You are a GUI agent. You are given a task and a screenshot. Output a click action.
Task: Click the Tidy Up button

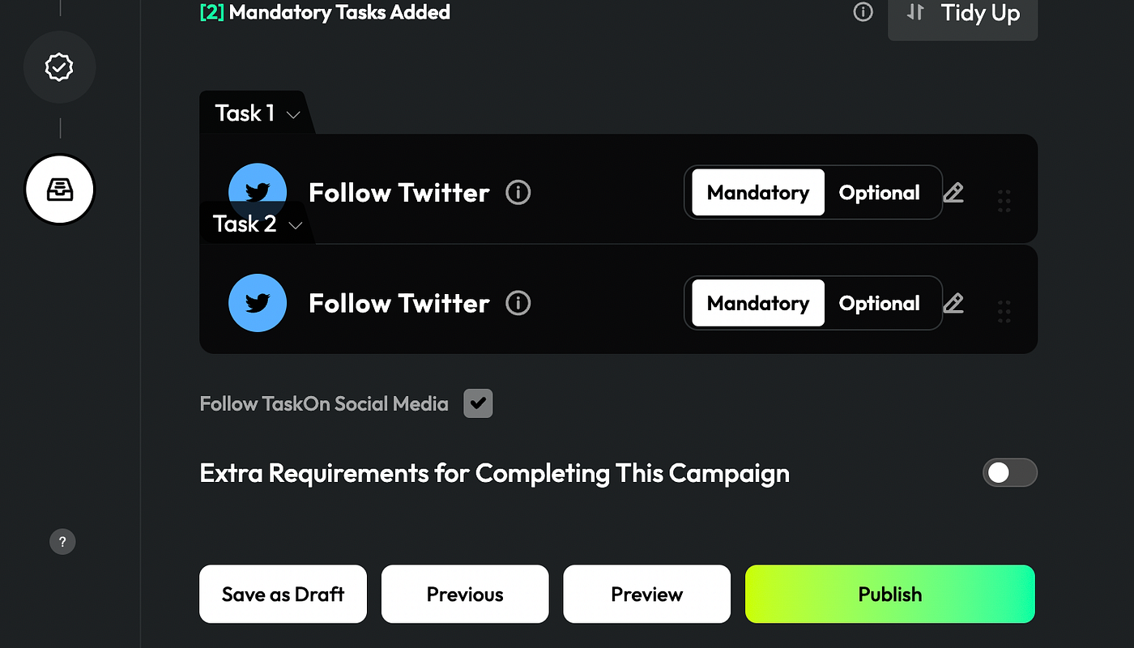pos(962,14)
